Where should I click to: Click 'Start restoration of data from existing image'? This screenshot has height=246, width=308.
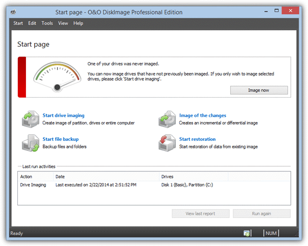pos(218,147)
